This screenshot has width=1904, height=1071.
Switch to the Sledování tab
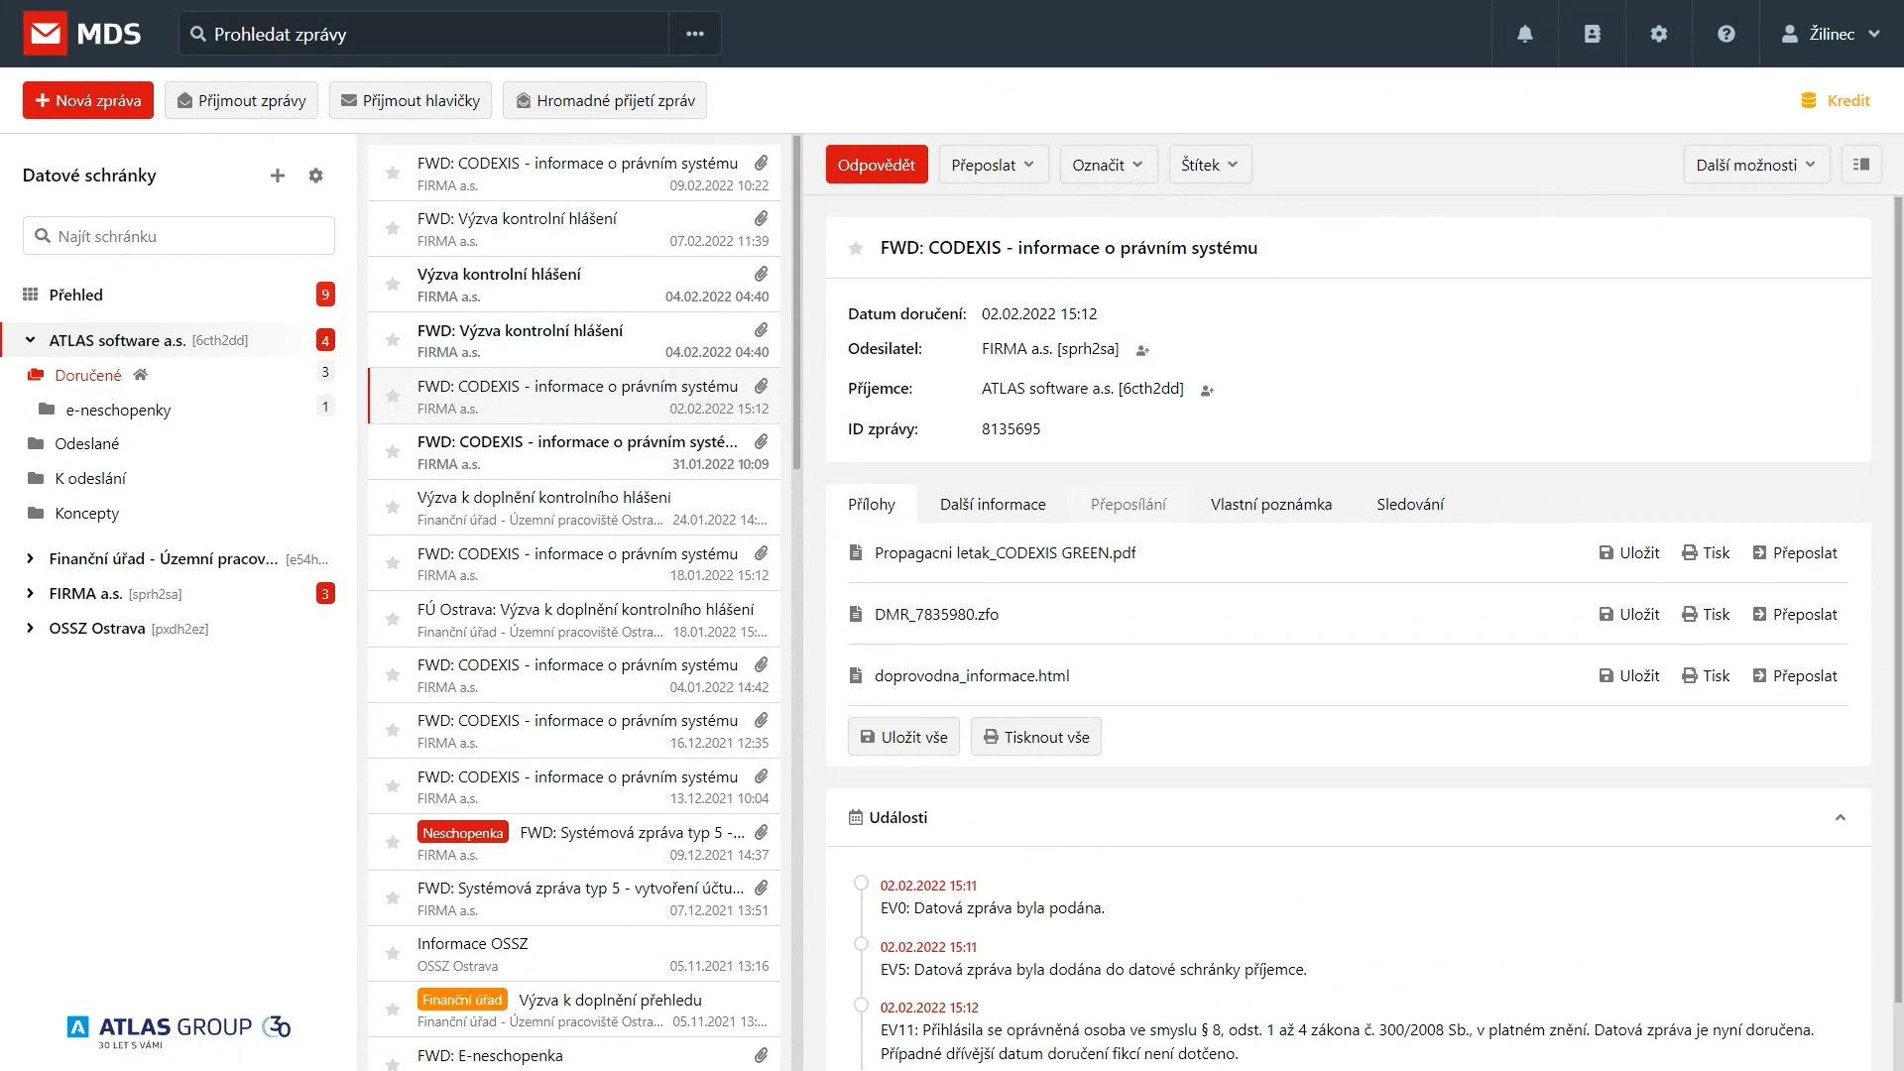(x=1410, y=504)
